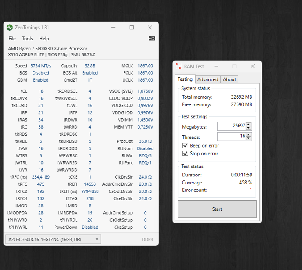Minimize the RAM Test window
The width and height of the screenshot is (302, 270).
click(216, 66)
